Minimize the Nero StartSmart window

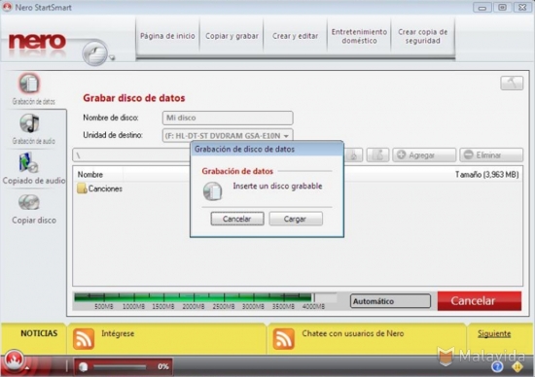(x=482, y=8)
